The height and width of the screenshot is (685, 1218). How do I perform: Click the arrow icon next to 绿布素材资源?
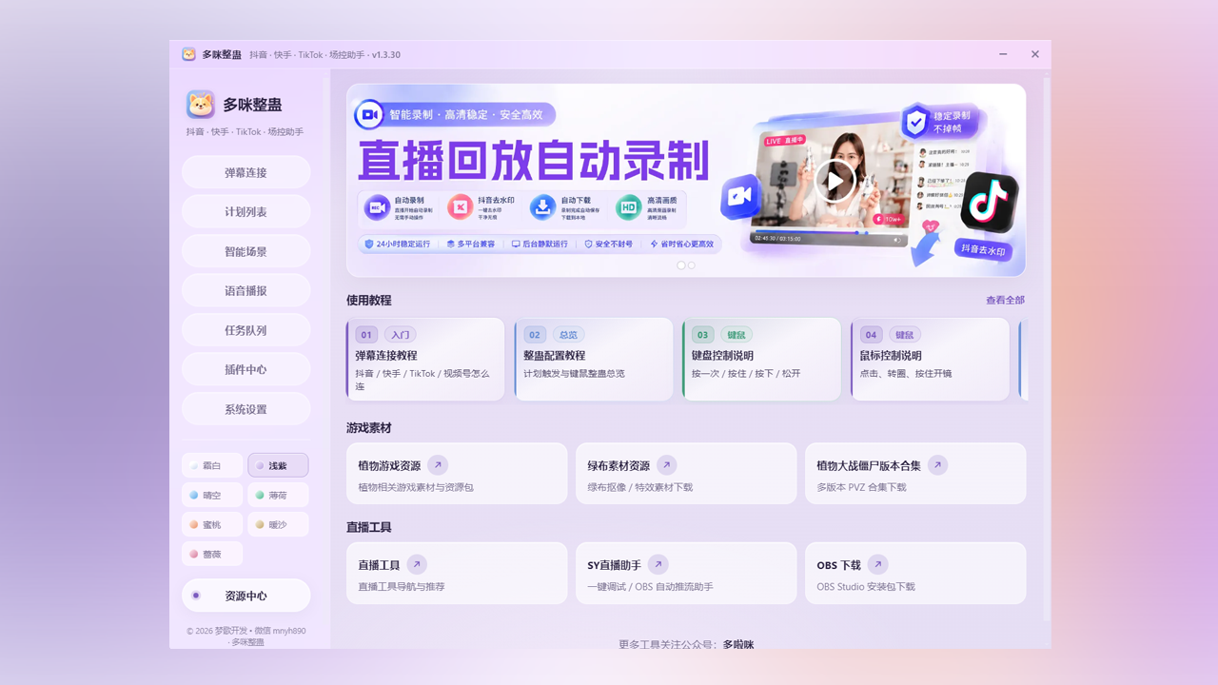pos(667,465)
